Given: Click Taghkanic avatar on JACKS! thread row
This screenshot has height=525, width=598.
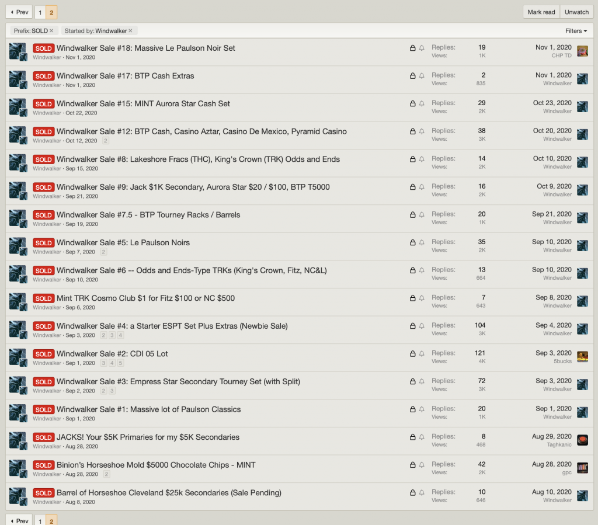Looking at the screenshot, I should [x=582, y=440].
